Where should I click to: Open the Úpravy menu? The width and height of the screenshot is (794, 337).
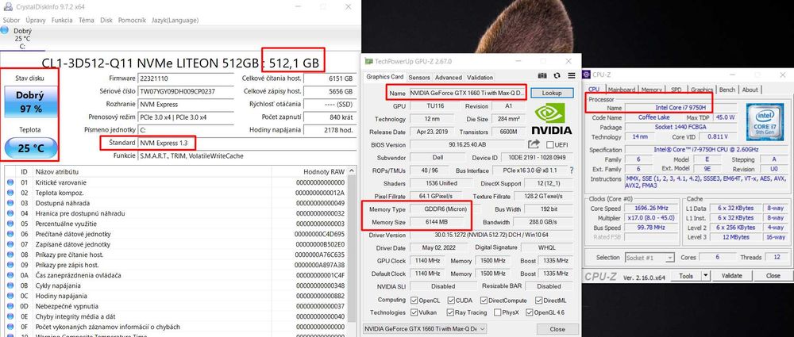coord(36,21)
